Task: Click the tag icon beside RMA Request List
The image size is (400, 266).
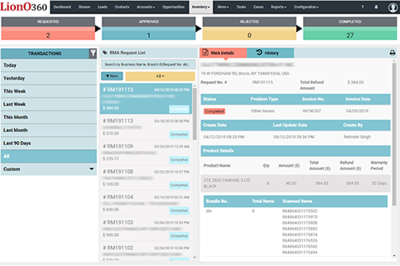Action: click(x=105, y=53)
